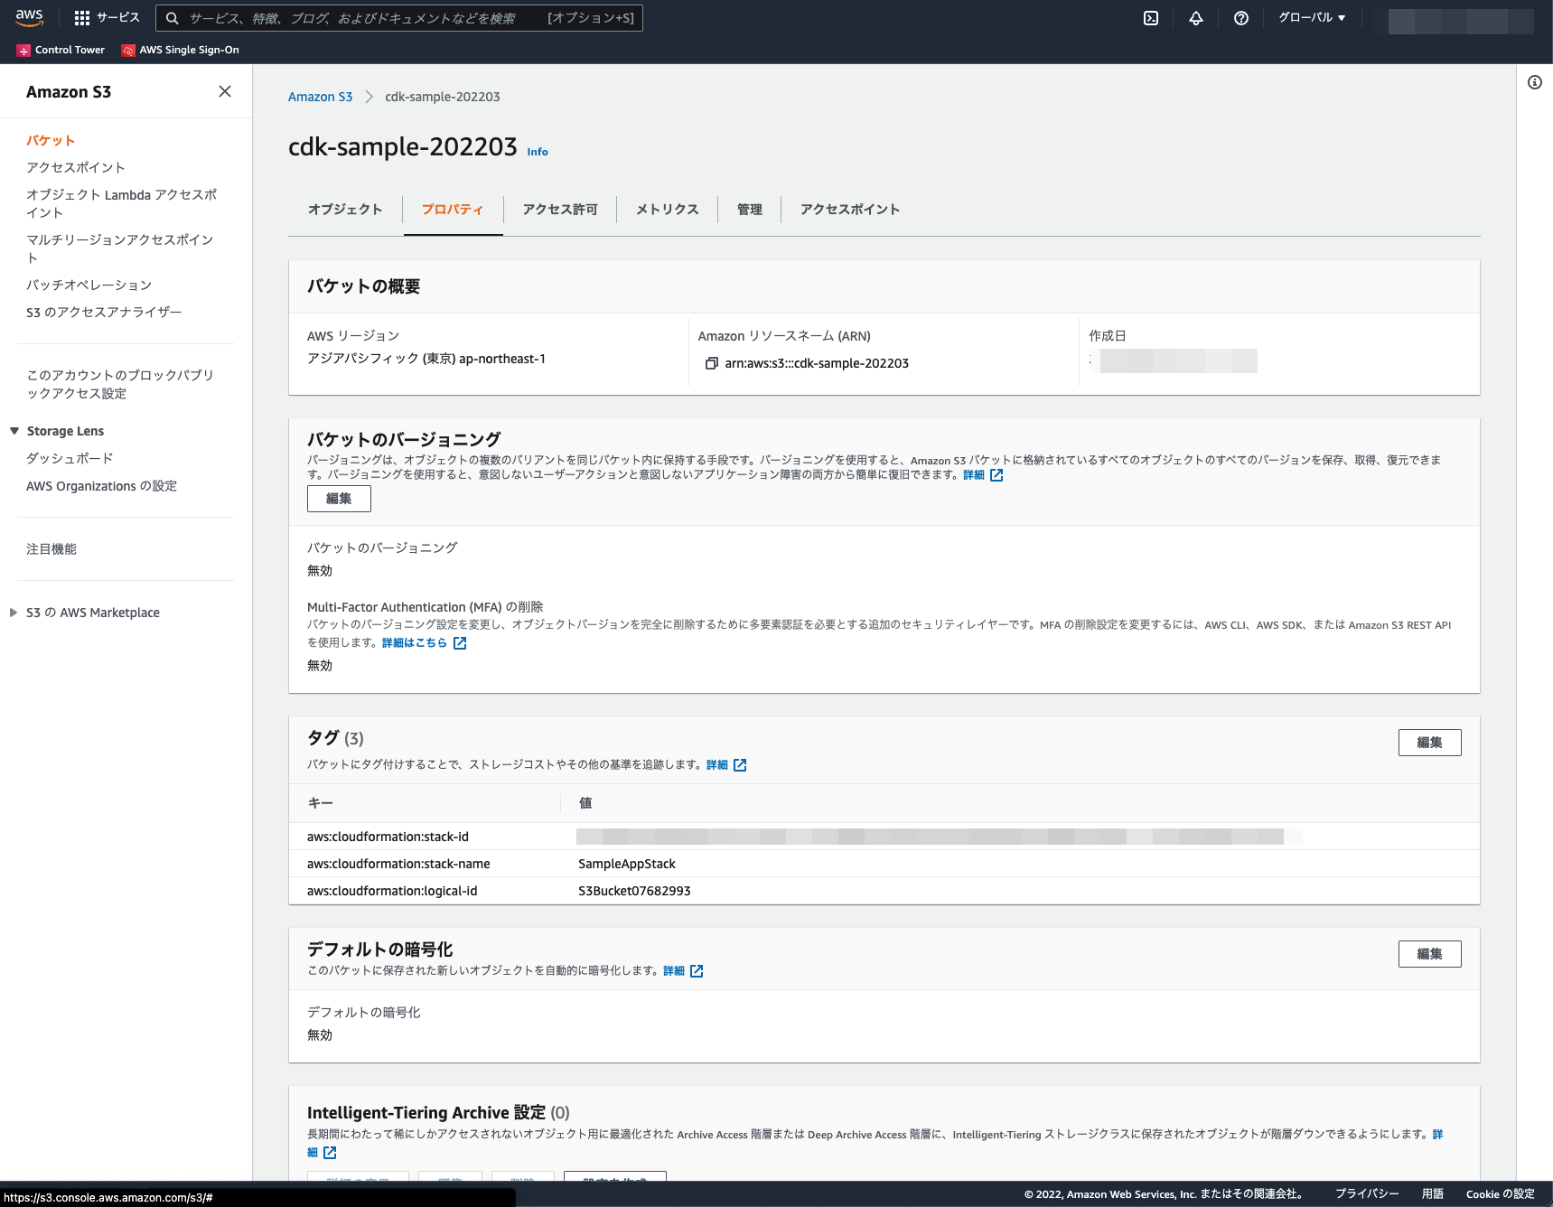Click 編集 button for default encryption

tap(1429, 954)
